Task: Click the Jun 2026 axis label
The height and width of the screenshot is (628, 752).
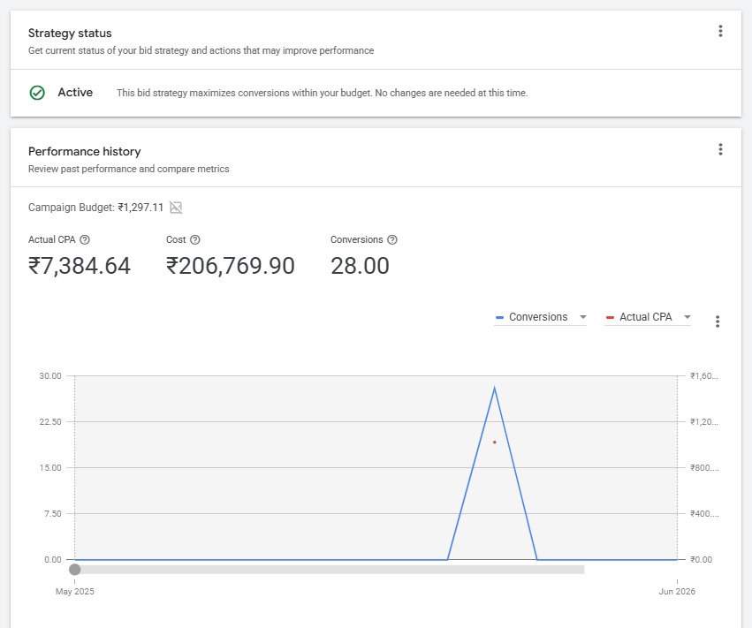Action: click(x=677, y=591)
